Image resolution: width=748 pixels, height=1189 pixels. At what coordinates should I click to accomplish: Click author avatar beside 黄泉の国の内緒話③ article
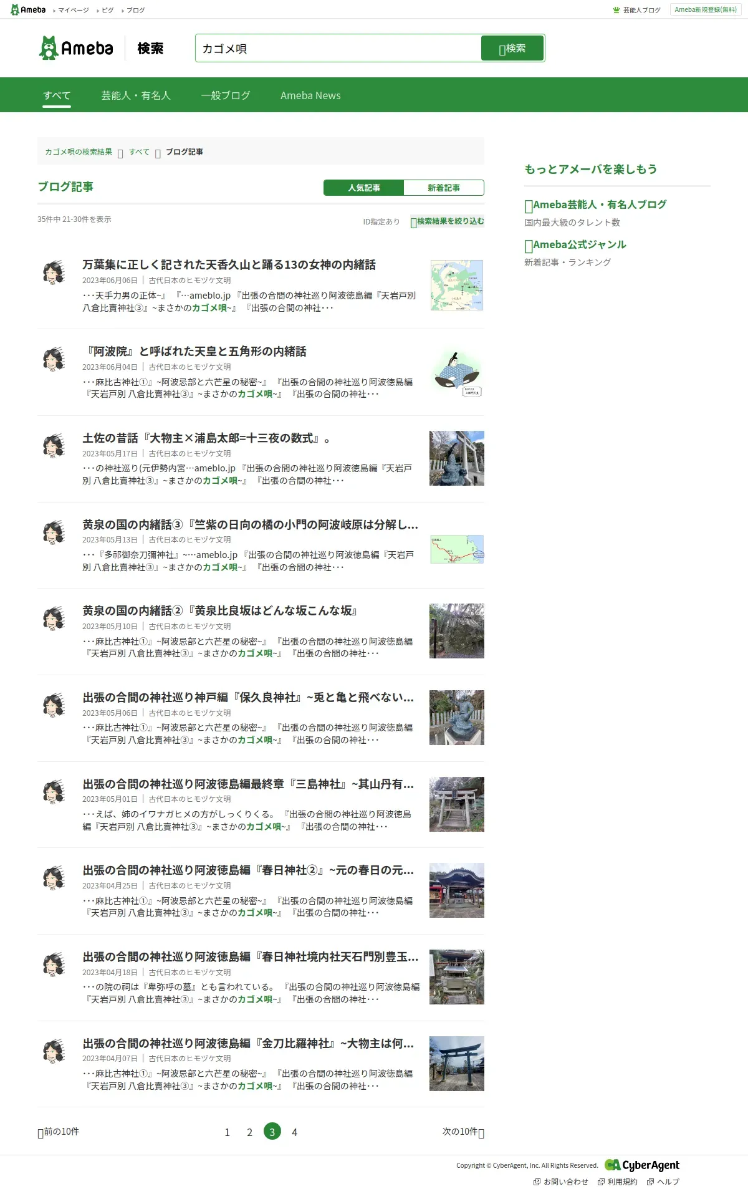[x=54, y=532]
